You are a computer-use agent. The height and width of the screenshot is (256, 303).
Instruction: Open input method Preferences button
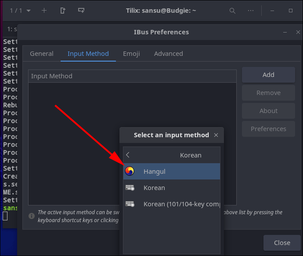coord(268,129)
